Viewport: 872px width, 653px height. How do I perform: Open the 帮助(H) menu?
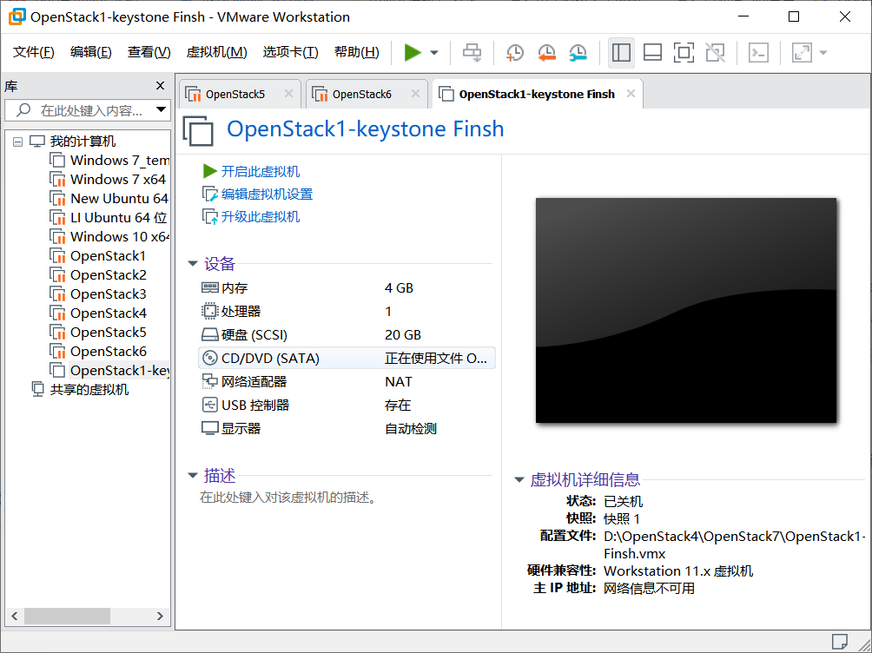pyautogui.click(x=356, y=52)
